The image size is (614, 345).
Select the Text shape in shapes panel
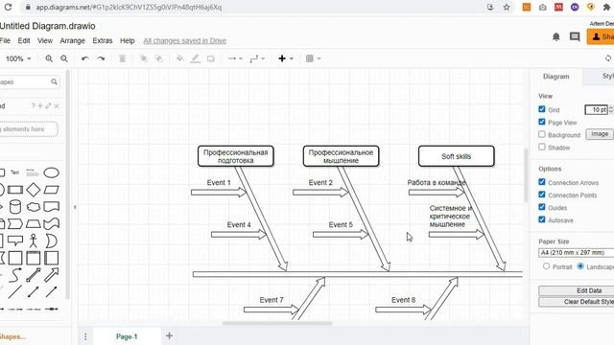(x=15, y=172)
